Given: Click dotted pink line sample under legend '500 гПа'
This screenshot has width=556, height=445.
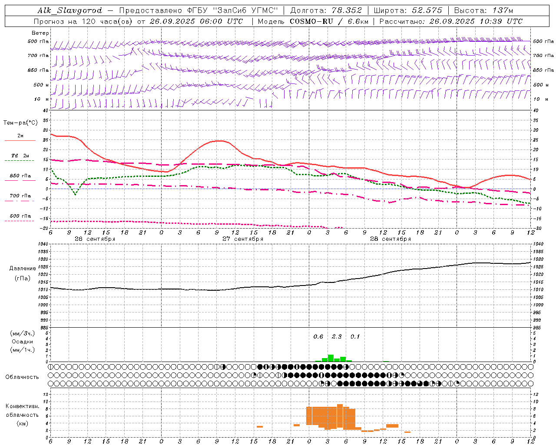Looking at the screenshot, I should [x=20, y=221].
